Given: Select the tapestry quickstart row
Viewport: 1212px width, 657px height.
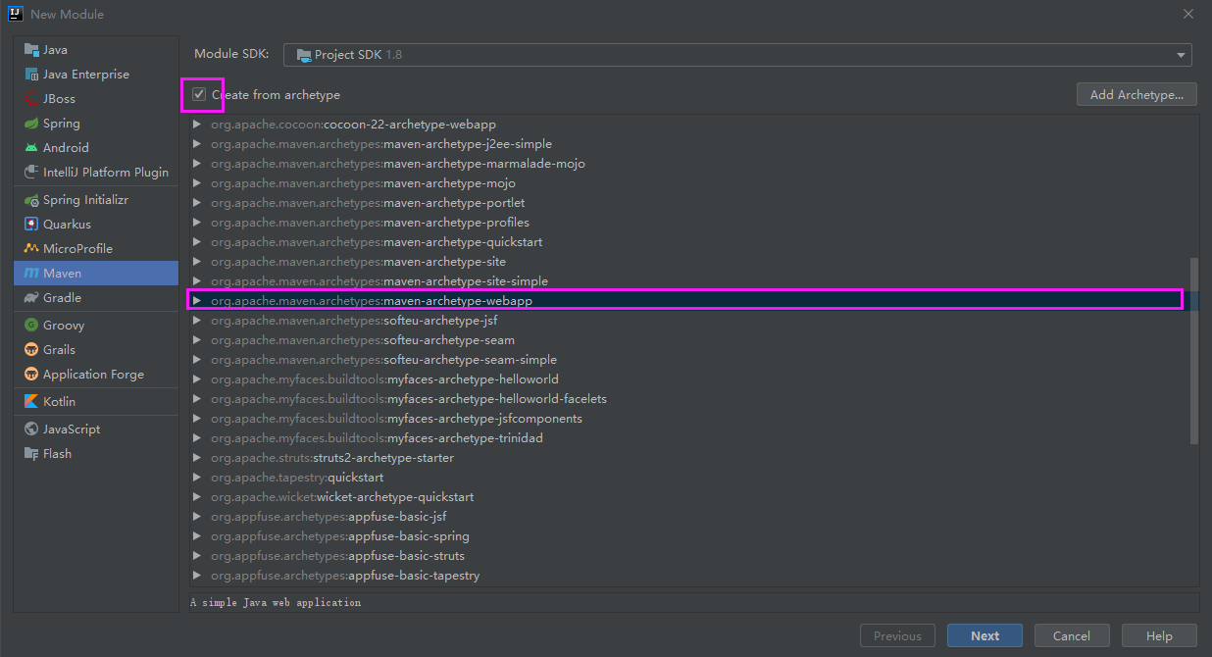Looking at the screenshot, I should 688,478.
